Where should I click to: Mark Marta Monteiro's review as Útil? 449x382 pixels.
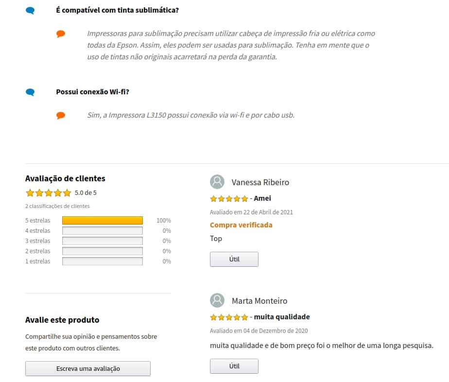234,366
